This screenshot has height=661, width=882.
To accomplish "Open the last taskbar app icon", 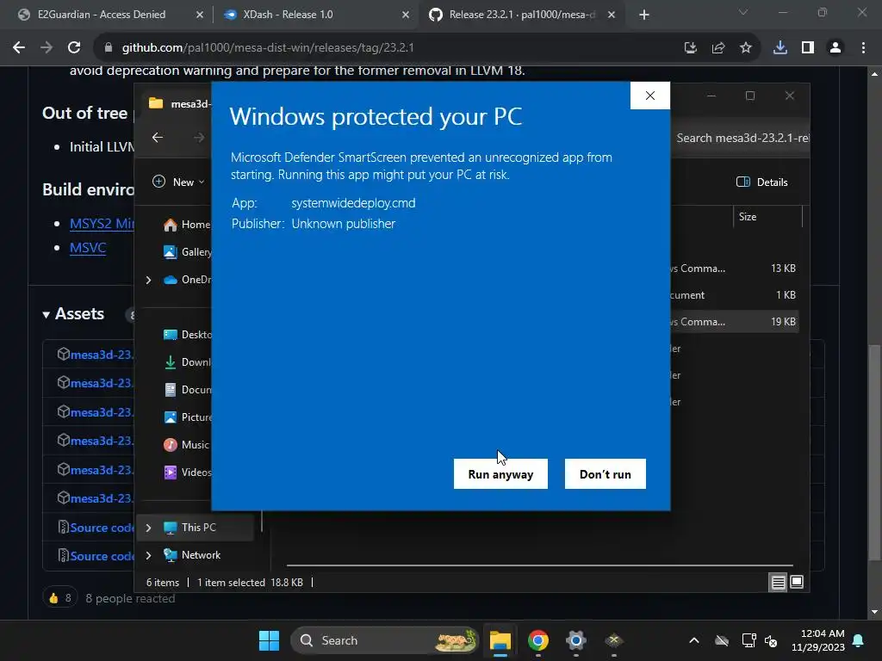I will tap(613, 640).
